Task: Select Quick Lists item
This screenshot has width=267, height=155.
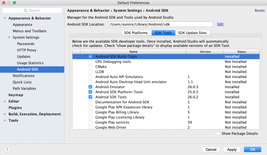Action: [x=22, y=82]
